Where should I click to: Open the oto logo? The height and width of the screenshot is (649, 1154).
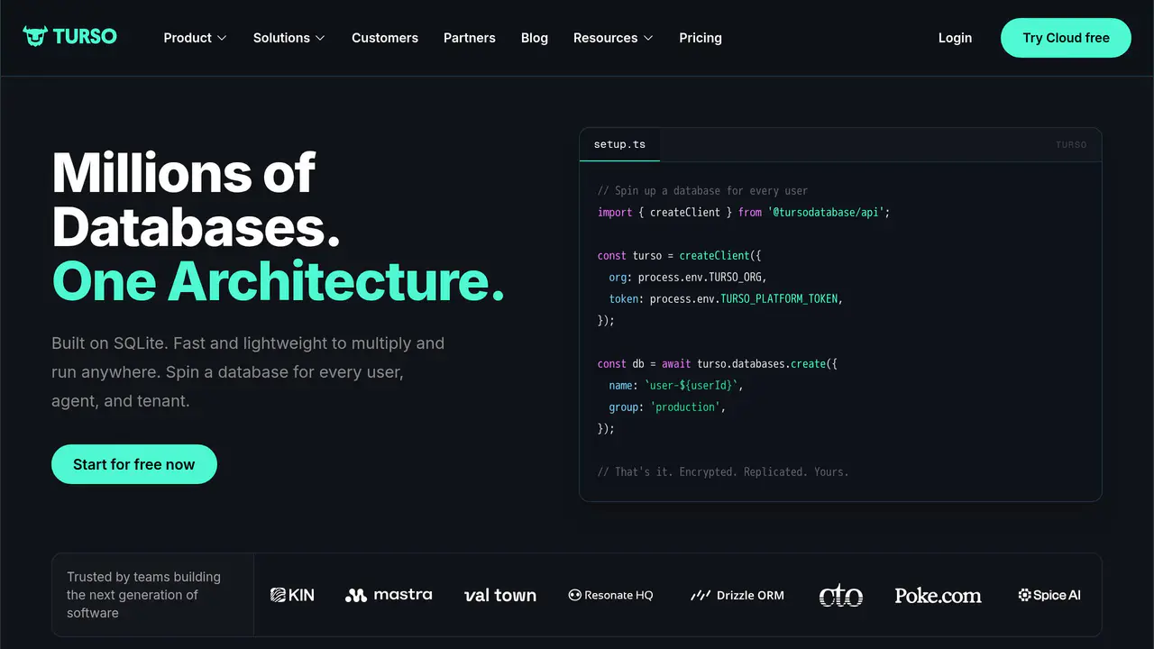840,595
